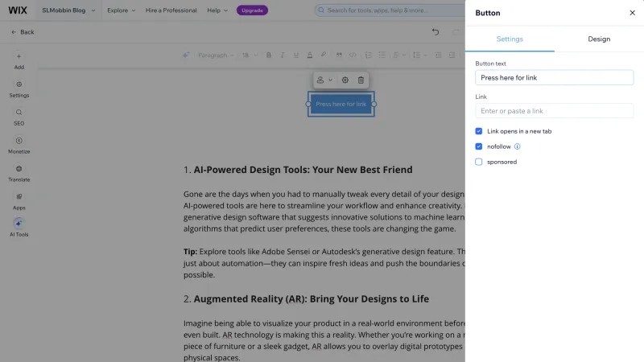
Task: Open the Add sidebar tool
Action: point(19,61)
